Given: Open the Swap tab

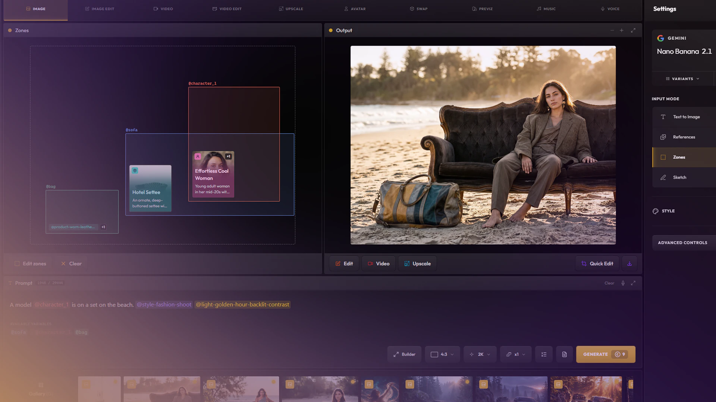Looking at the screenshot, I should (x=418, y=9).
